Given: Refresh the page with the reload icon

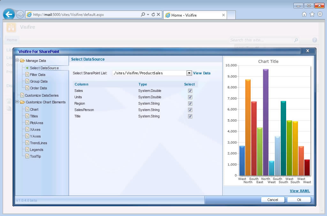Looking at the screenshot, I should 153,14.
